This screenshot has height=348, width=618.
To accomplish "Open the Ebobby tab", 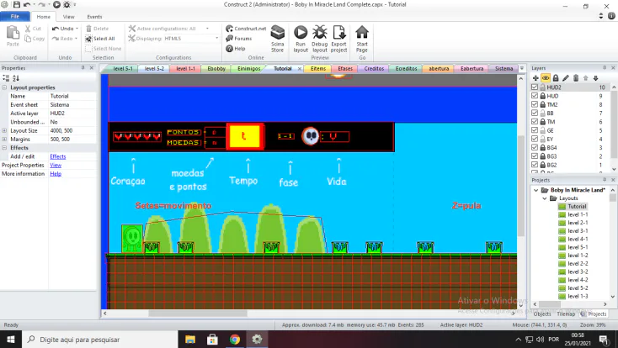I will [216, 68].
